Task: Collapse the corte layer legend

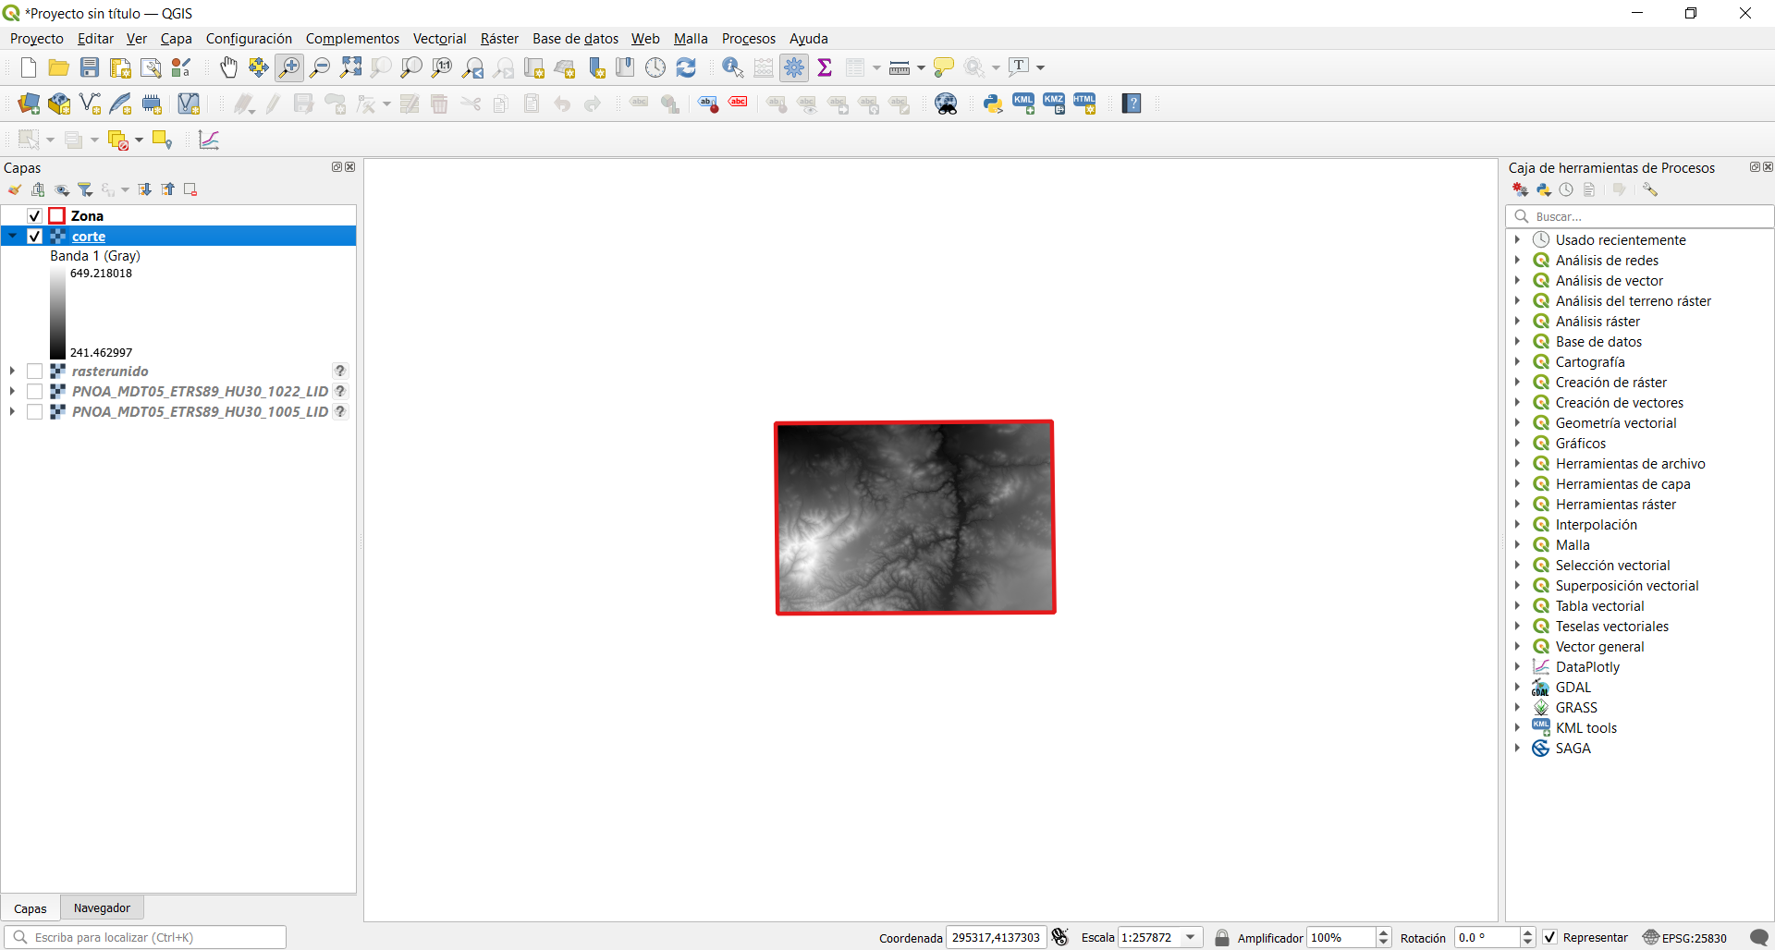Action: click(x=12, y=236)
